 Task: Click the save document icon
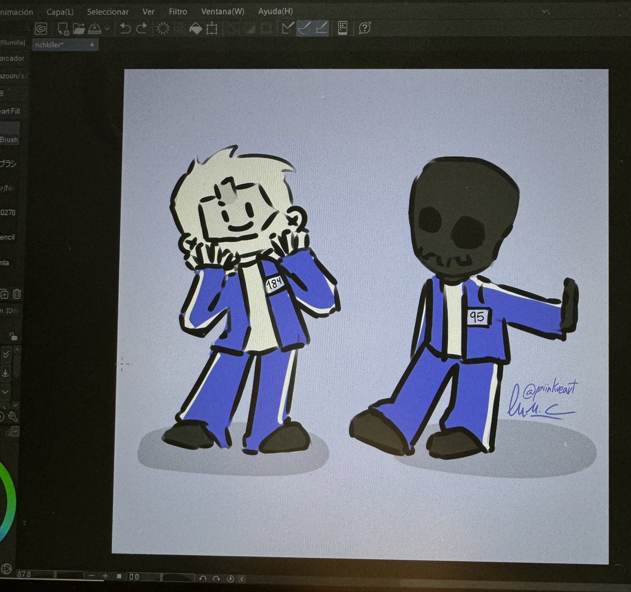point(95,28)
